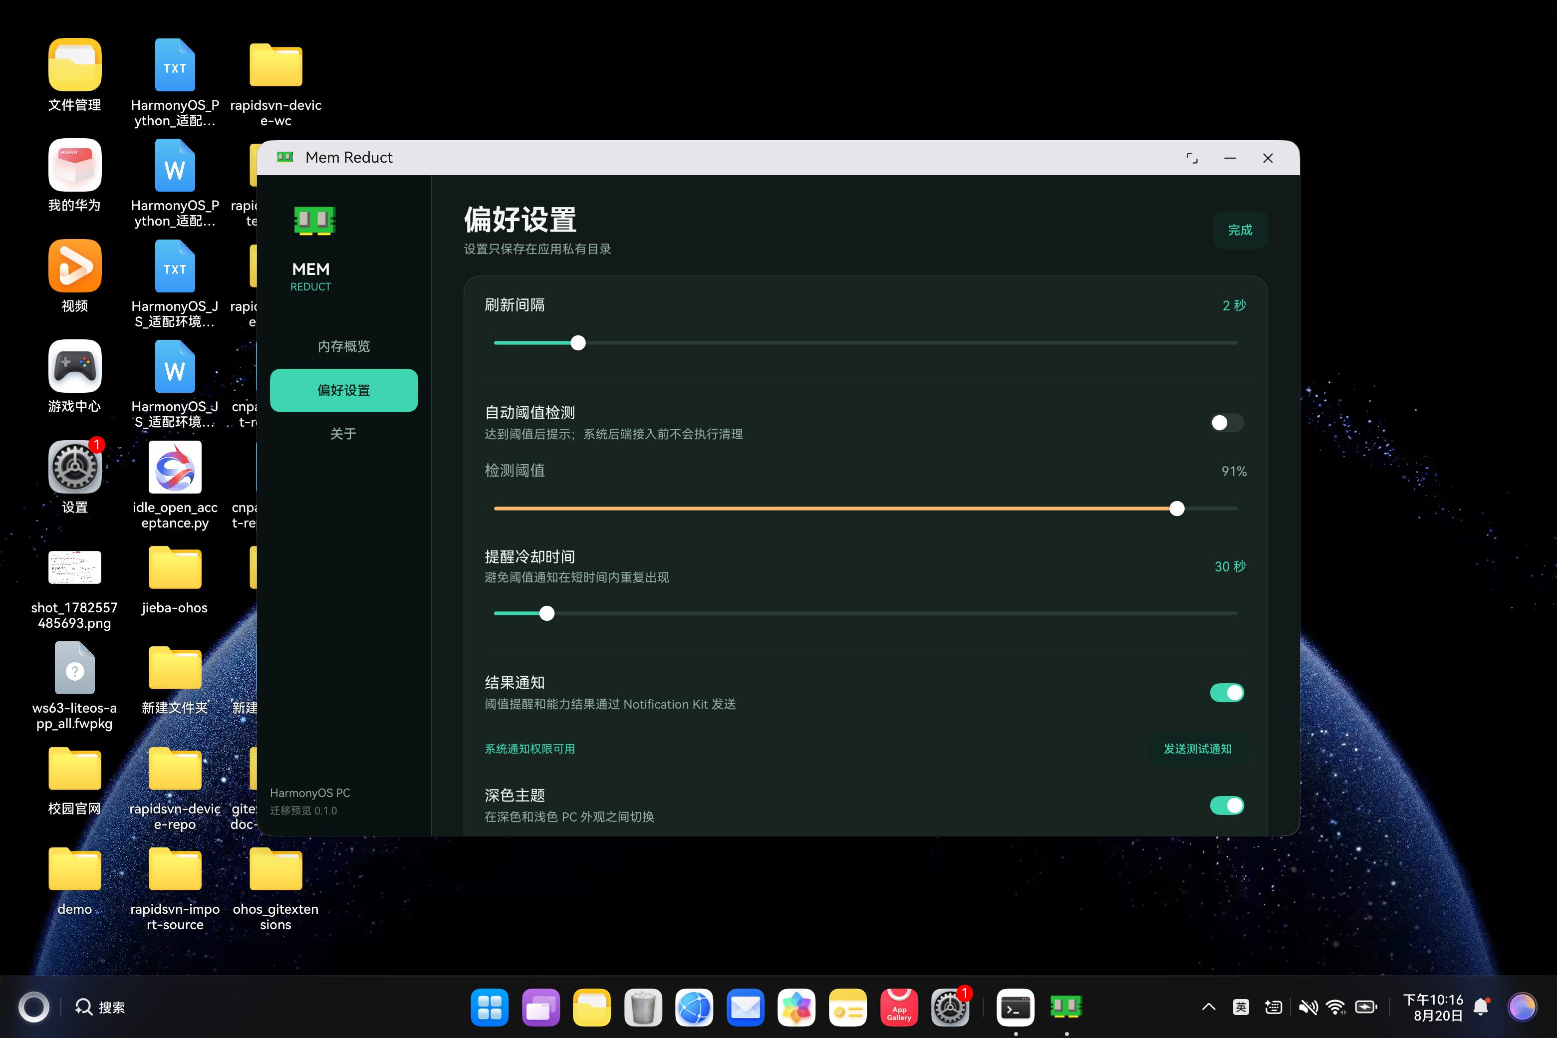The height and width of the screenshot is (1038, 1557).
Task: Open the file manager folder dock icon
Action: [x=591, y=1008]
